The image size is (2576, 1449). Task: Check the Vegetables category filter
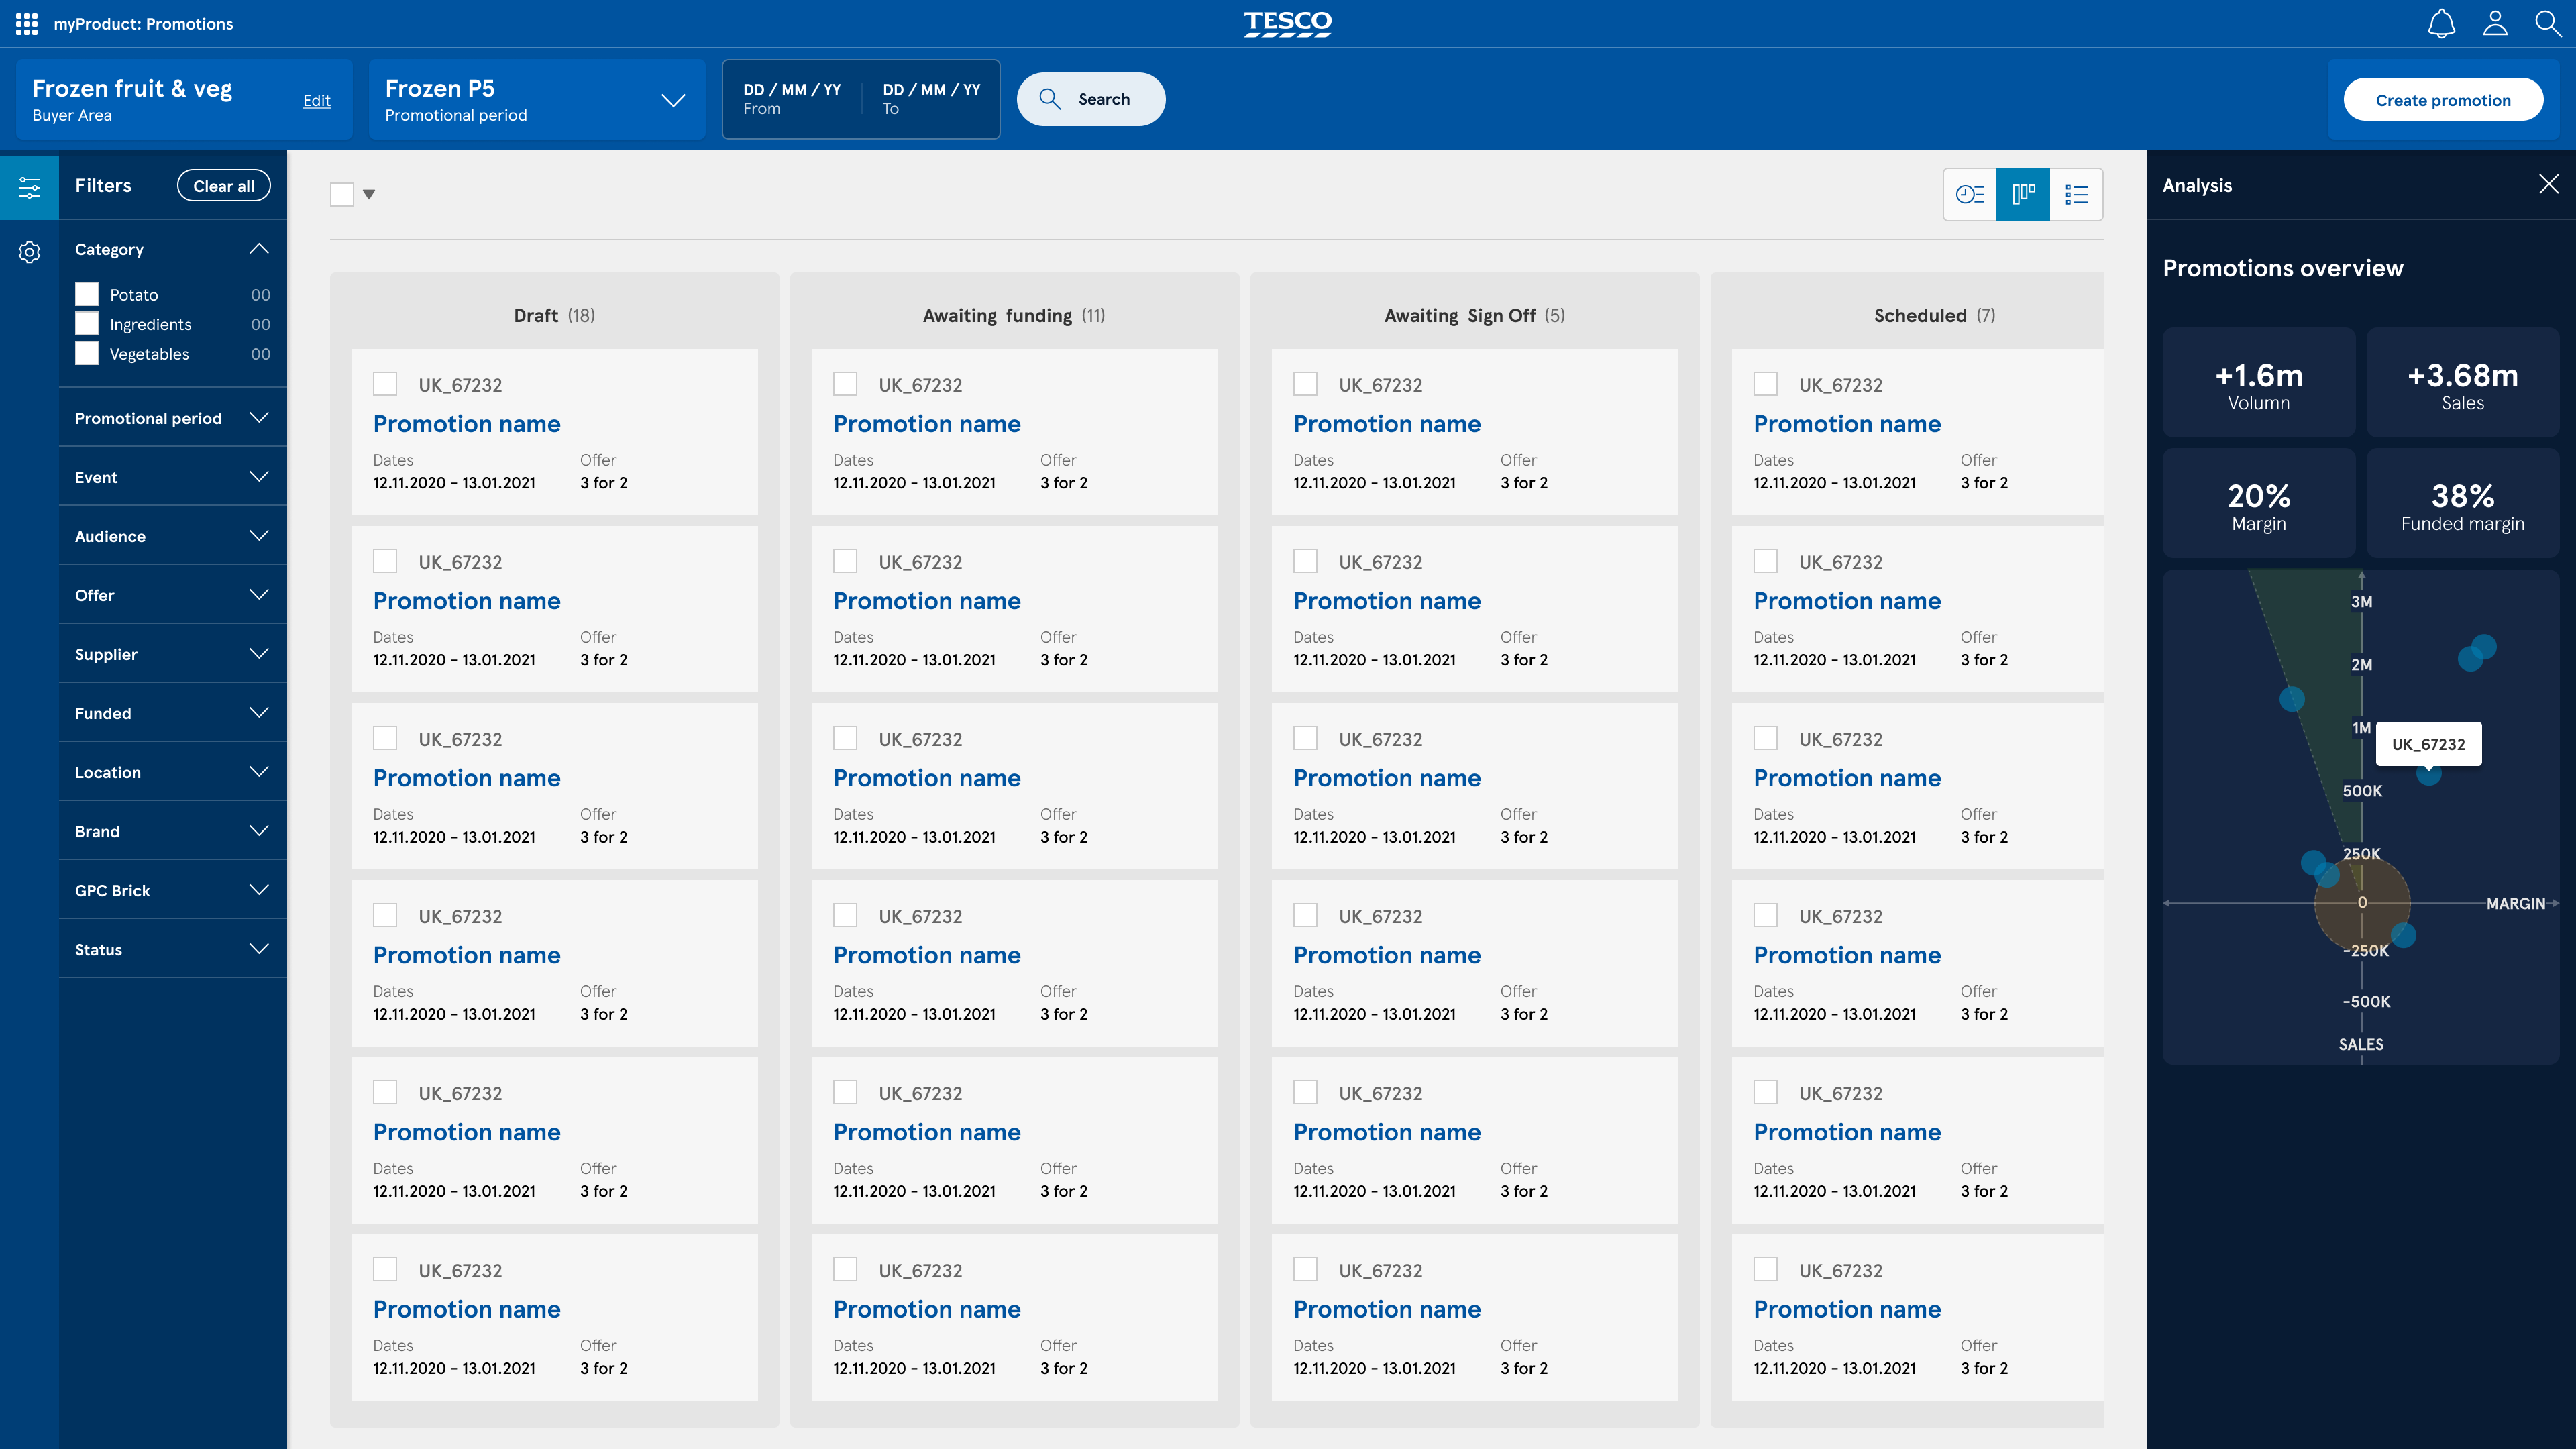click(87, 353)
